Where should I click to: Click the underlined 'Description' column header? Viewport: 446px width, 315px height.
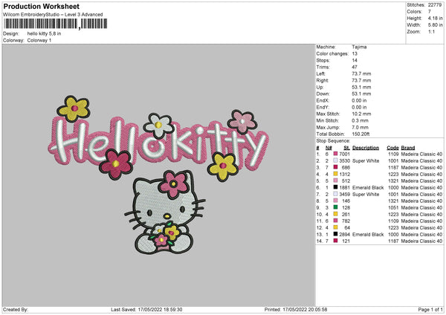click(366, 148)
